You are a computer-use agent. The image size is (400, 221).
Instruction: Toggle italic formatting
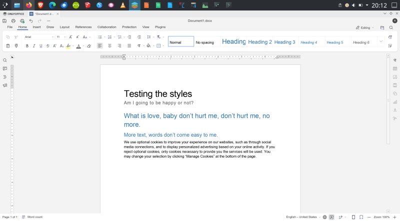pyautogui.click(x=34, y=46)
